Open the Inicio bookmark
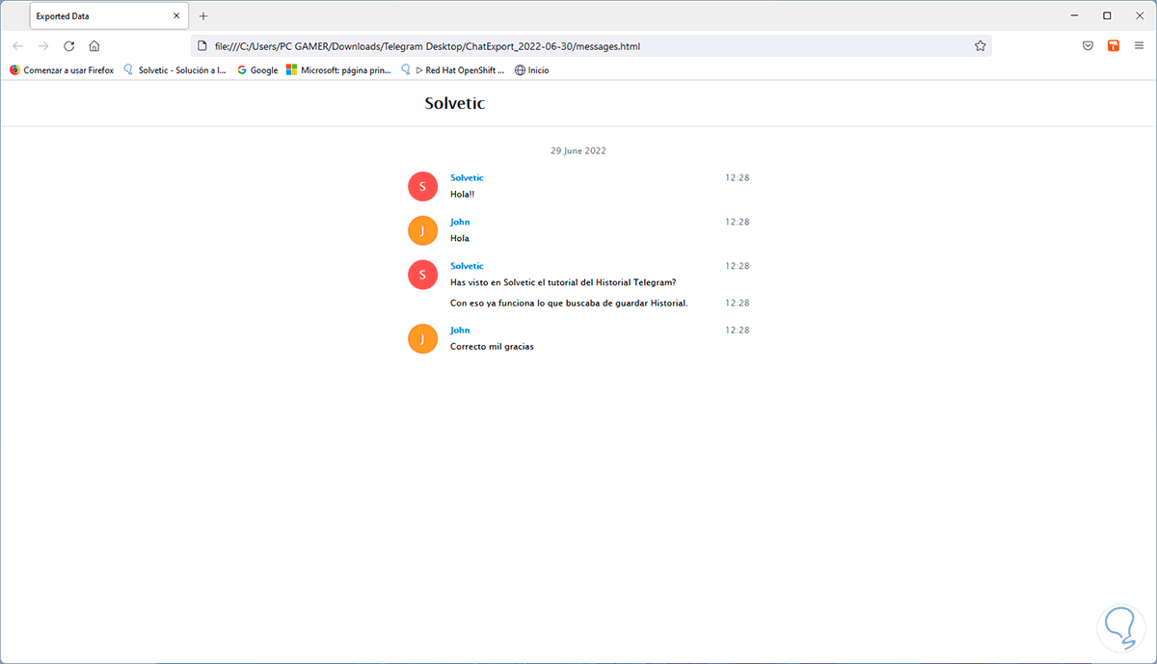Screen dimensions: 1157x664 tap(531, 70)
